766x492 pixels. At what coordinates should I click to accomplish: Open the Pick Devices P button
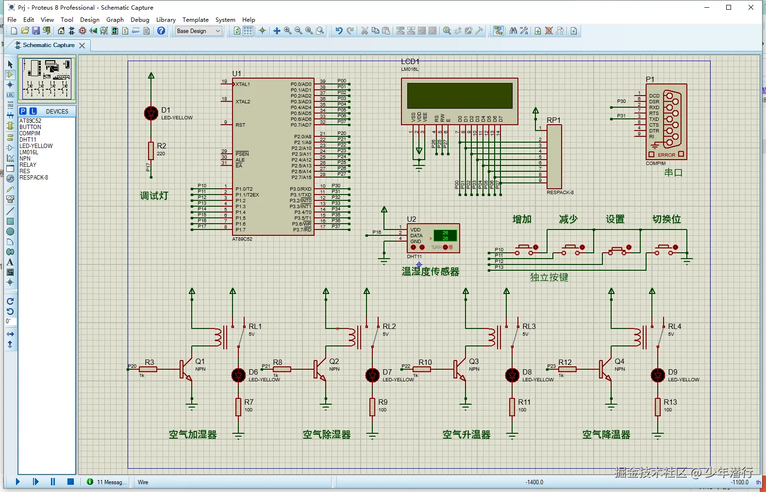23,111
